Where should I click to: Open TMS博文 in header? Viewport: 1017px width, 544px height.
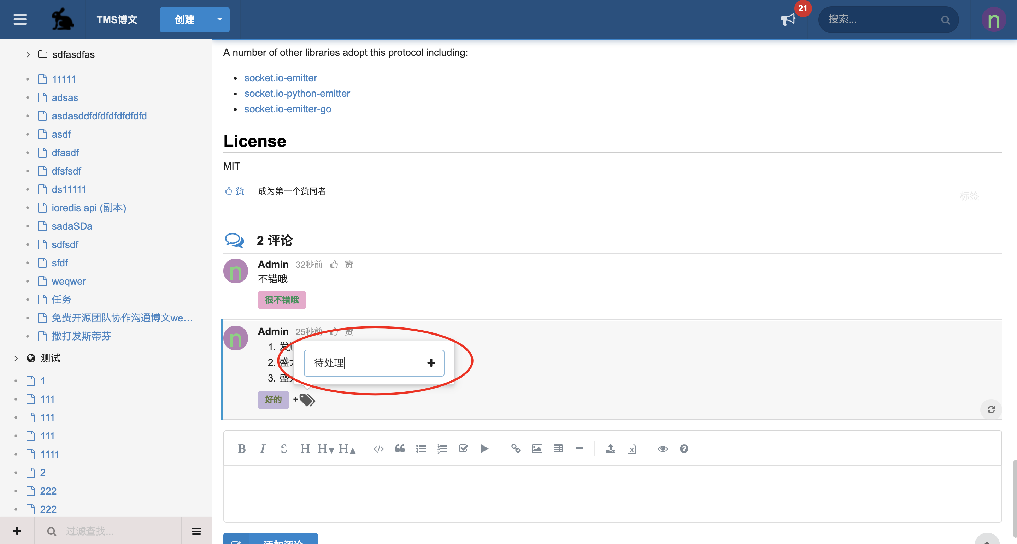[117, 19]
